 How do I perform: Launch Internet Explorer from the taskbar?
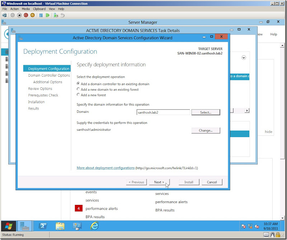pos(94,226)
